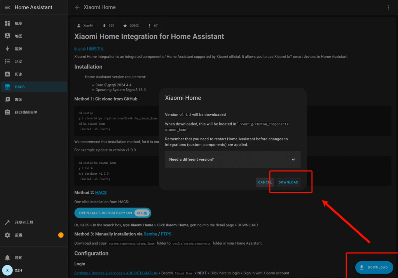This screenshot has height=278, width=398.
Task: Click the 概览 overview dashboard icon
Action: pyautogui.click(x=7, y=24)
